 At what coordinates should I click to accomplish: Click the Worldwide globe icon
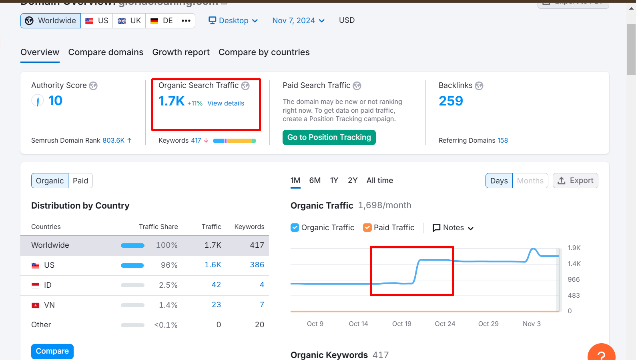29,21
